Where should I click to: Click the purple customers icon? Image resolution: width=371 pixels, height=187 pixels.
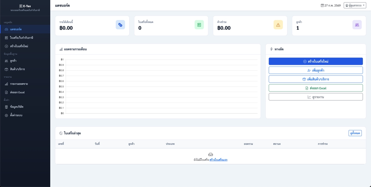coord(357,25)
